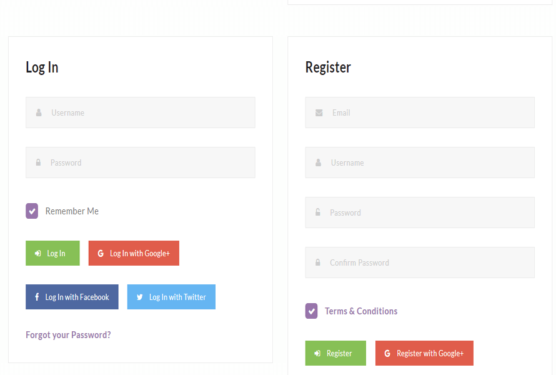
Task: Click inside the Password field under Log In
Action: [x=140, y=162]
